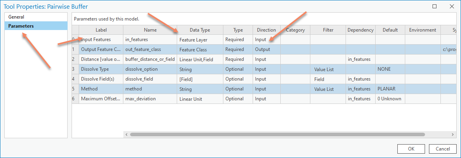This screenshot has height=158, width=461.
Task: Click the OK button
Action: [x=411, y=149]
